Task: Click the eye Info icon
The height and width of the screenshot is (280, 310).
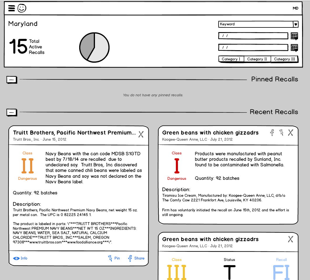Action: (16, 258)
